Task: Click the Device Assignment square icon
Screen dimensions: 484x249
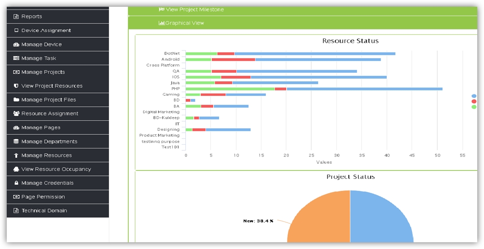Action: [x=16, y=31]
